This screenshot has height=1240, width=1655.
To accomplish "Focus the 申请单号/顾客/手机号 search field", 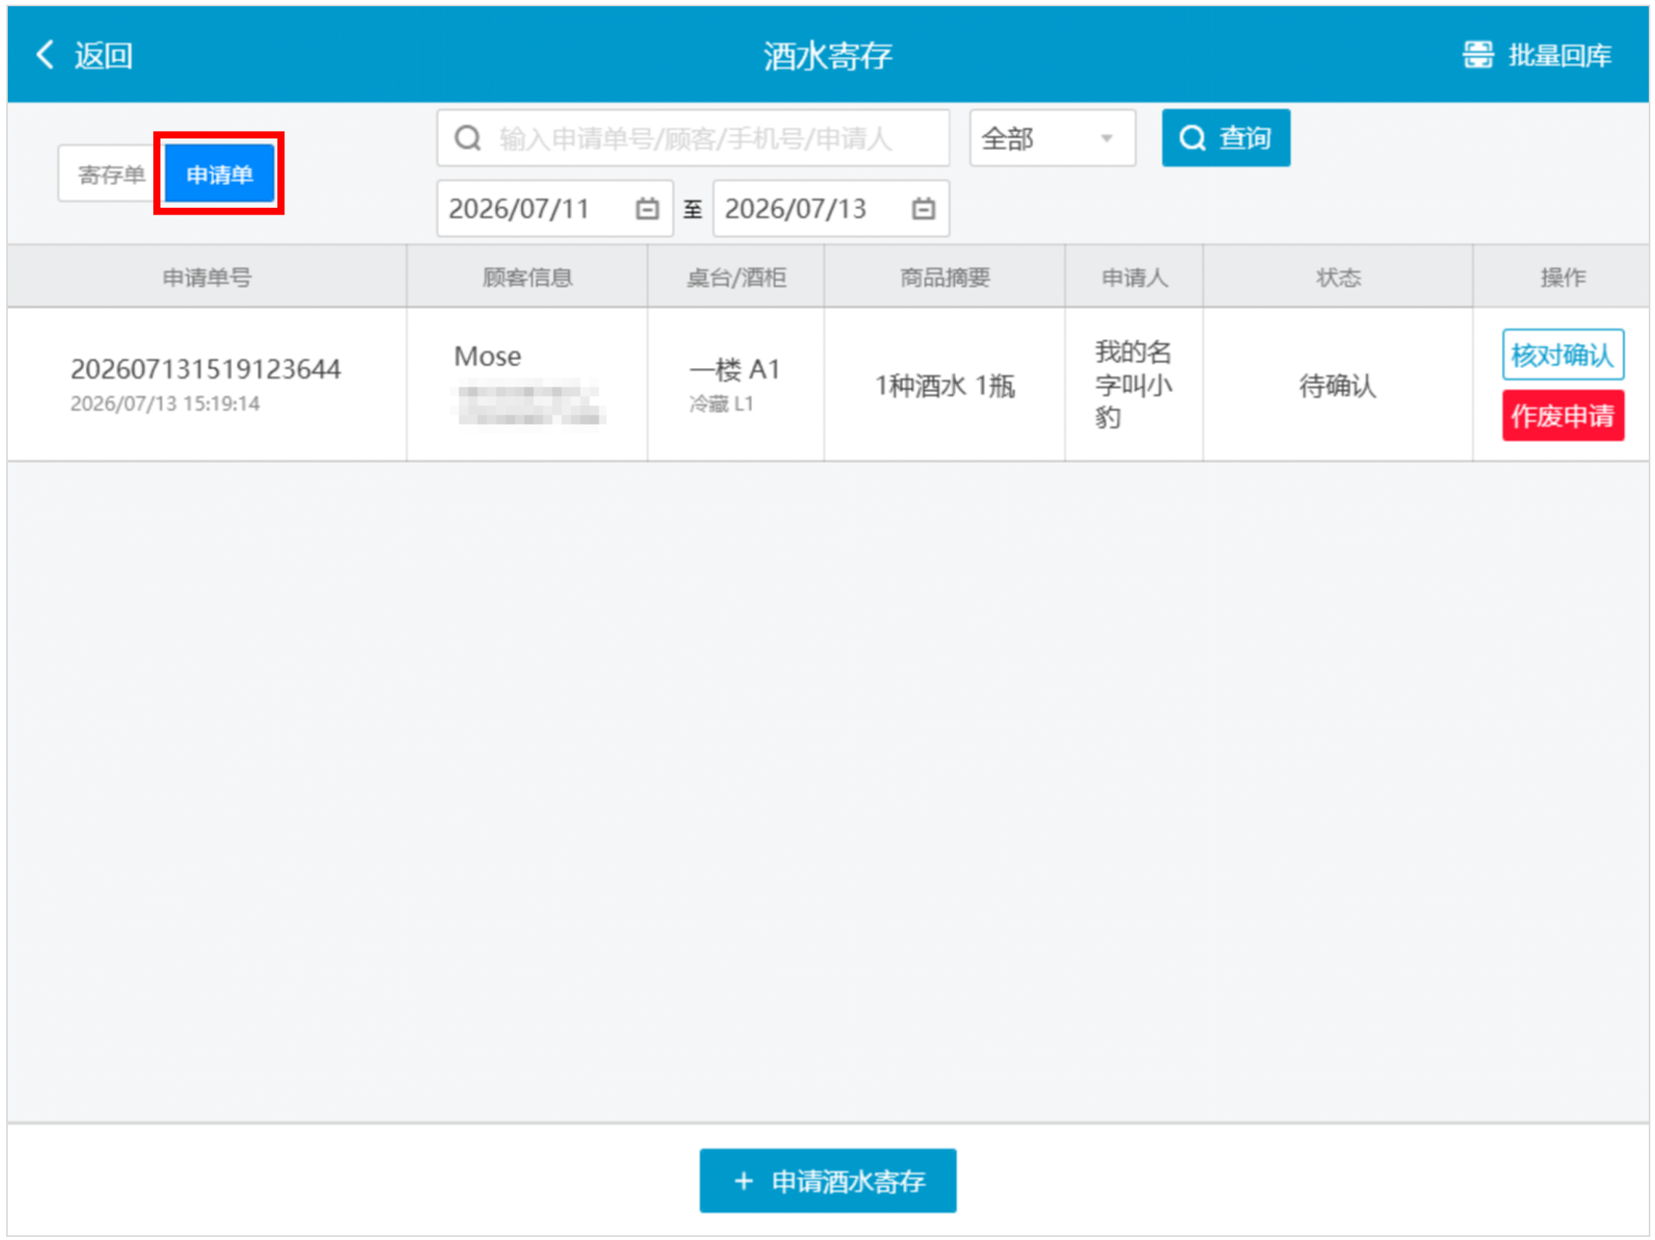I will point(692,138).
